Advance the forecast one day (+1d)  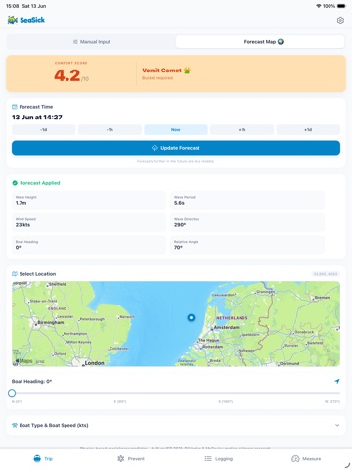308,129
